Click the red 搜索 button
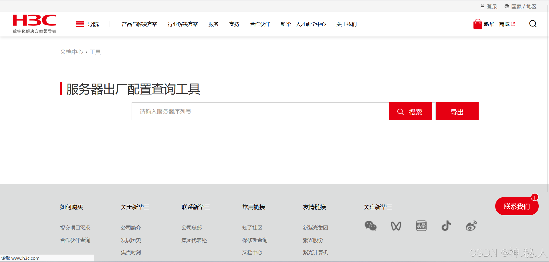The width and height of the screenshot is (549, 262). click(410, 111)
